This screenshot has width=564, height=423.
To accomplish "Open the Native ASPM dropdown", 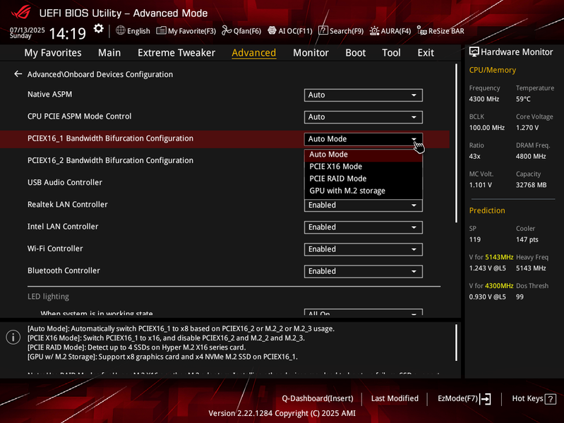I will click(x=364, y=95).
